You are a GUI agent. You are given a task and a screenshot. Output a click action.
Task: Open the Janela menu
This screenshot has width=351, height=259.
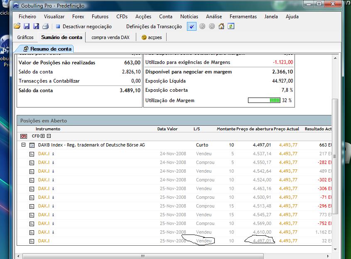pos(271,17)
